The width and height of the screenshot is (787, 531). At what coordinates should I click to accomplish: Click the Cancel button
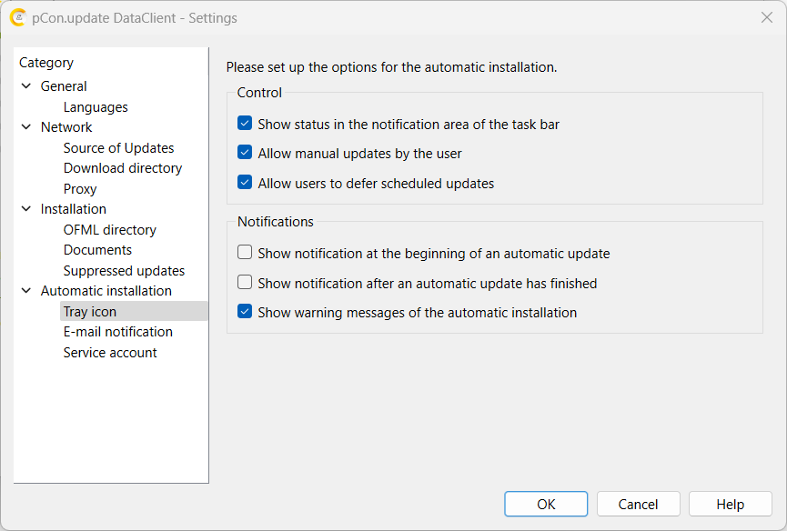(x=638, y=504)
